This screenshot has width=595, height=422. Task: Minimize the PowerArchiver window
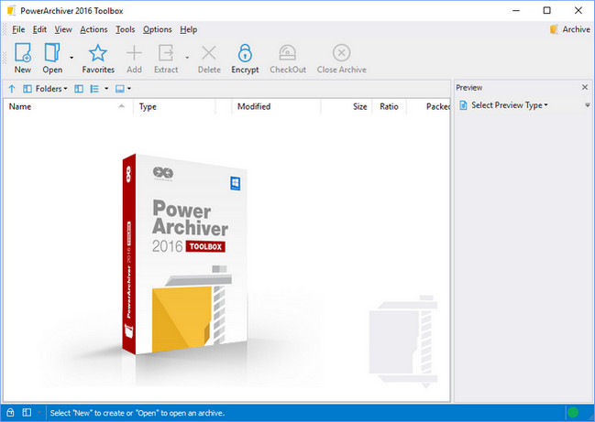(x=516, y=10)
